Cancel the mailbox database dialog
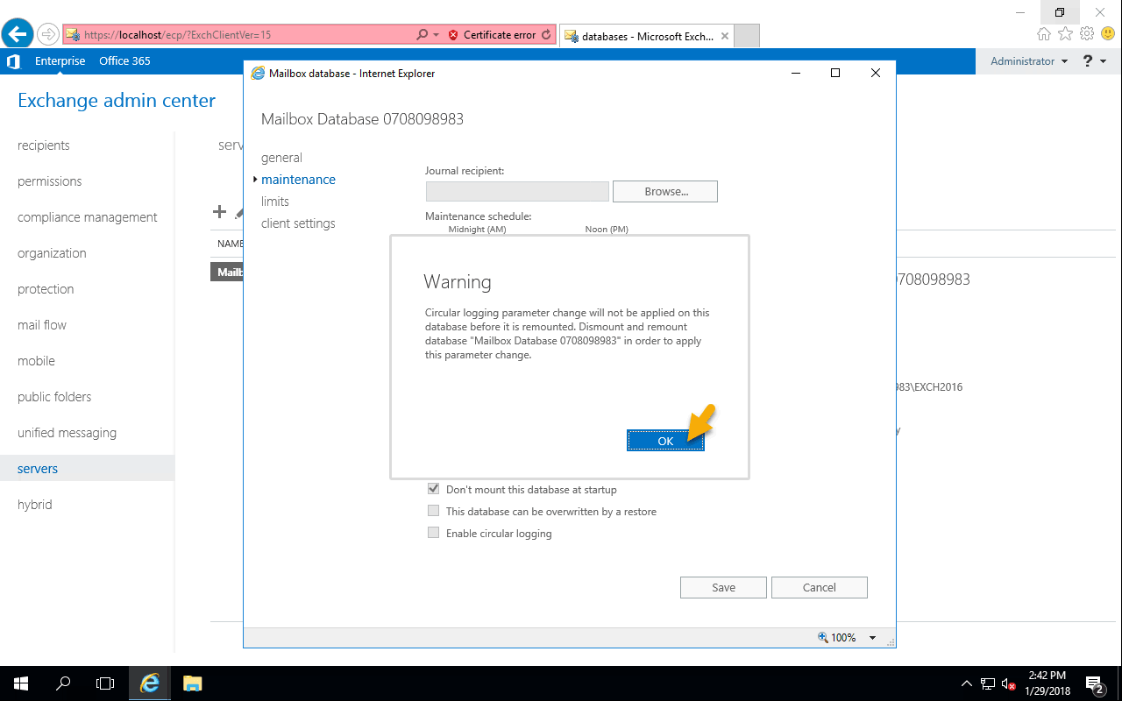Viewport: 1122px width, 701px height. 820,587
